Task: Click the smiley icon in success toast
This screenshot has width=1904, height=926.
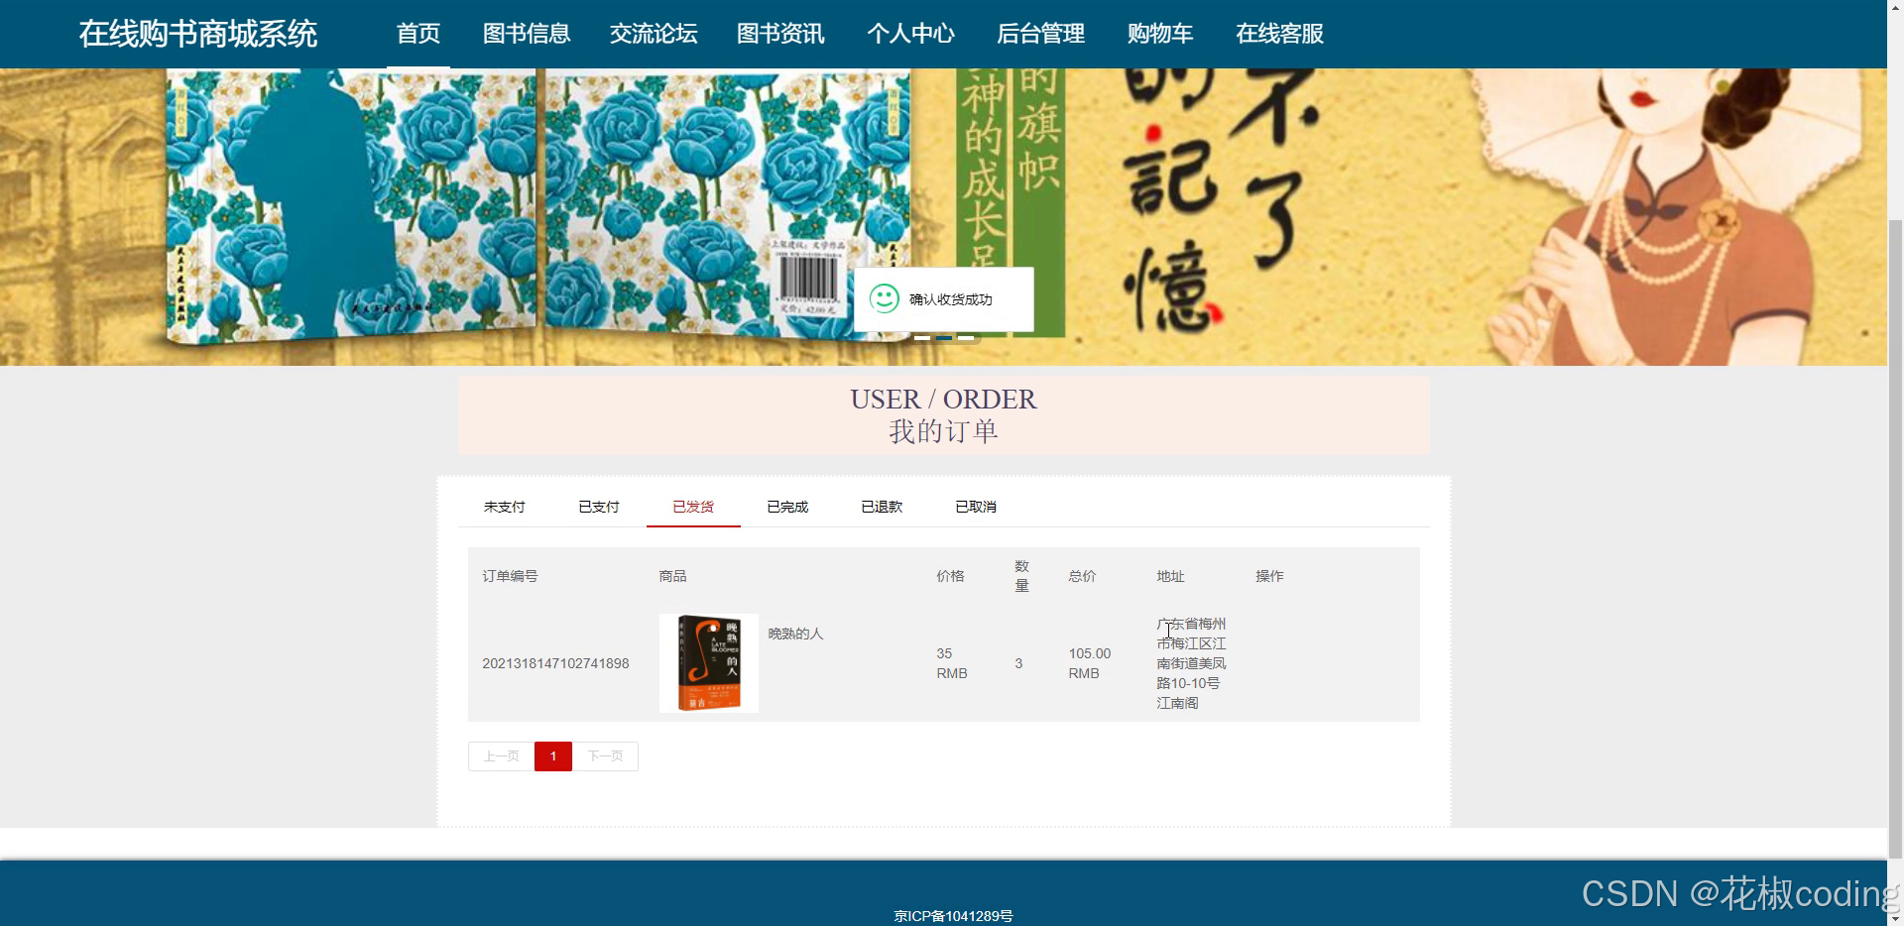Action: [x=884, y=298]
